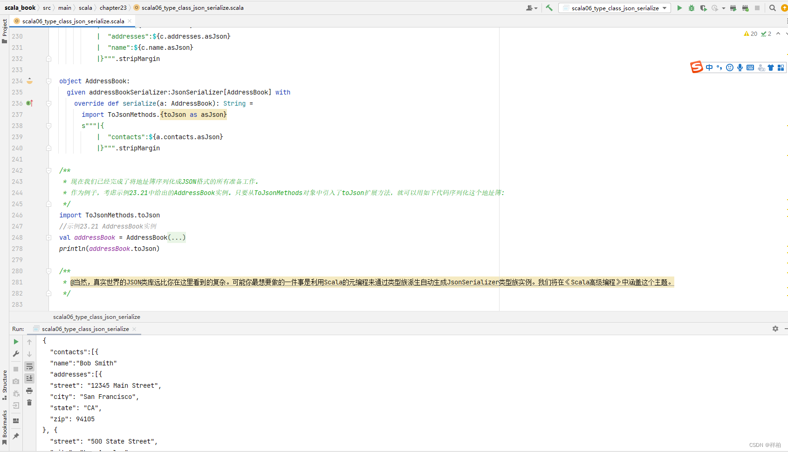Toggle soft-wrap in the Run console
Screen dimensions: 788x452
click(x=29, y=366)
